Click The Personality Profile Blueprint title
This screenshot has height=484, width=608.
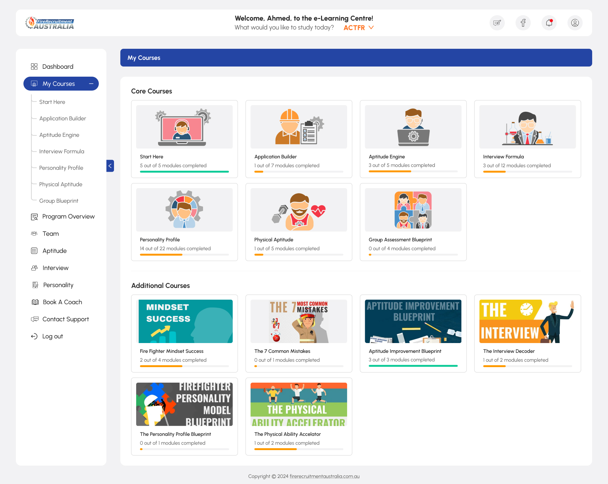coord(175,434)
